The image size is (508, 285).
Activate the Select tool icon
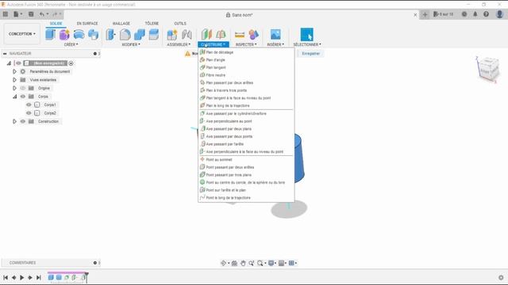tap(307, 34)
